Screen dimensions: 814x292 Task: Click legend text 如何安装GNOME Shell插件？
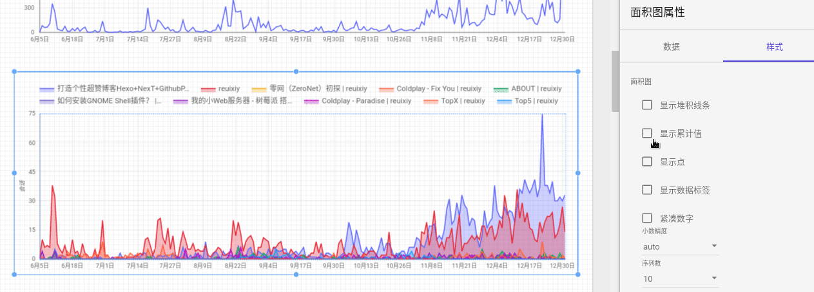coord(110,101)
